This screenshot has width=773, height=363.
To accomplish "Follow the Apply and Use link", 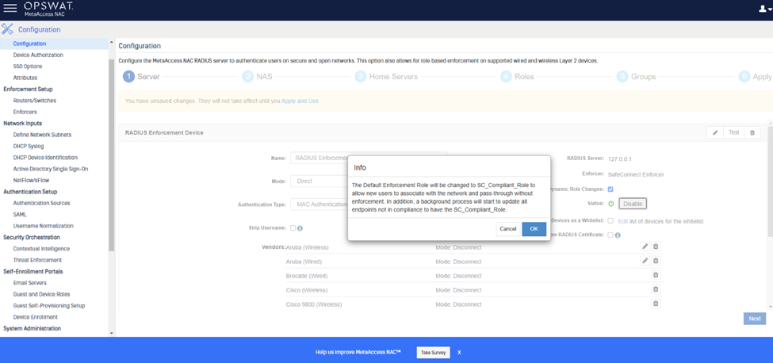I will coord(300,101).
